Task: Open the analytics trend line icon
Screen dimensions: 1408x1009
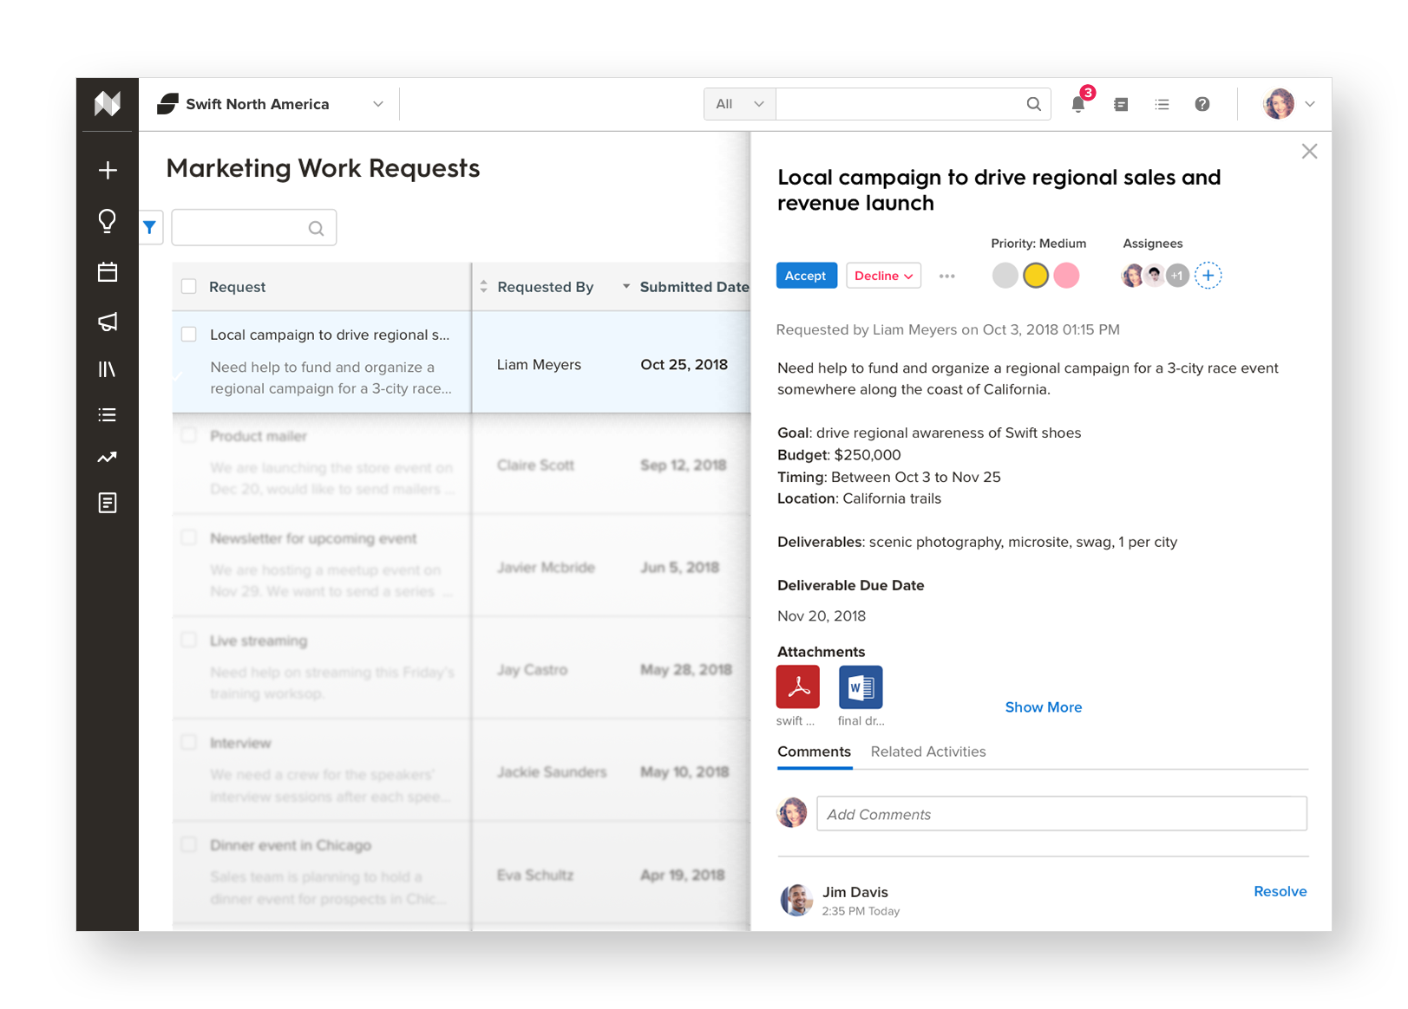Action: [x=108, y=458]
